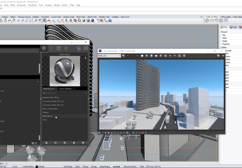
Task: Open the V-Ray menu
Action: pyautogui.click(x=72, y=5)
